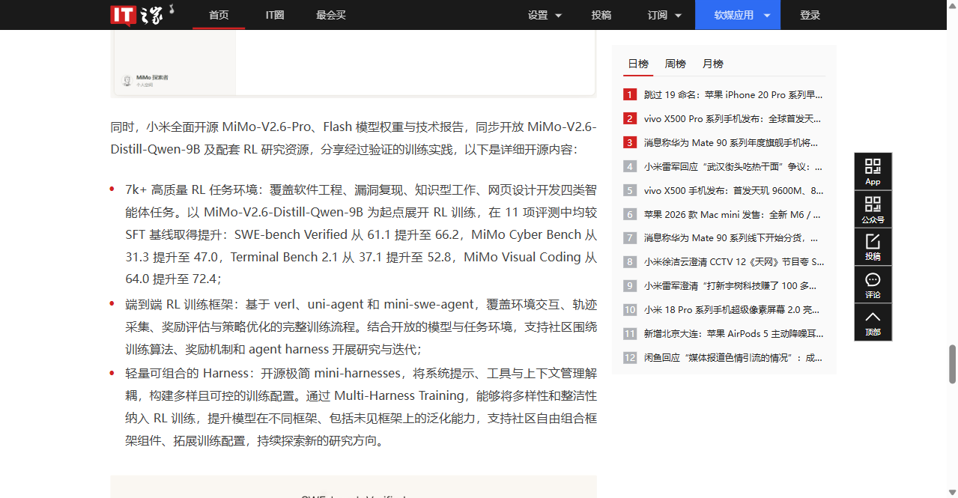Click the text "轻量可组合的 Harness"
This screenshot has width=958, height=498.
(187, 374)
